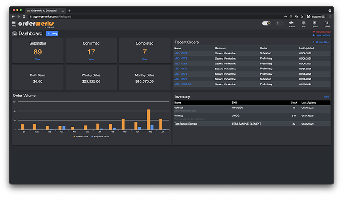This screenshot has height=197, width=343.
Task: Toggle Shipment Count legend item
Action: tap(100, 137)
